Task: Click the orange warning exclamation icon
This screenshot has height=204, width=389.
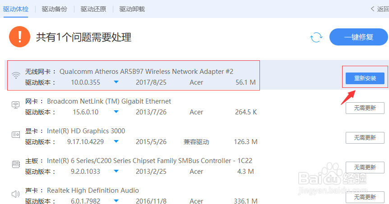Action: [20, 36]
